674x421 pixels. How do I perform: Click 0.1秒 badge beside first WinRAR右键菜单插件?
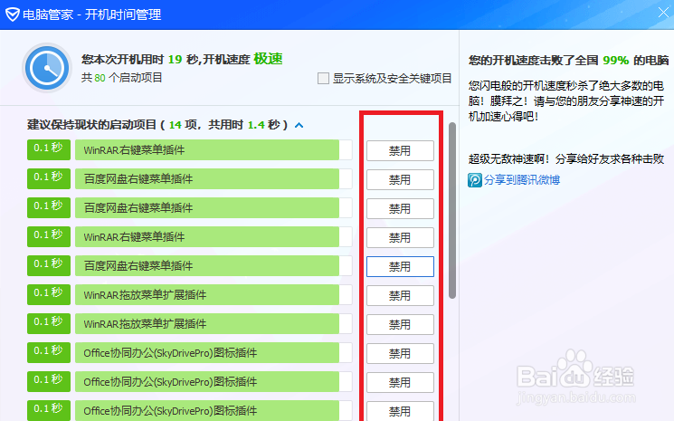pyautogui.click(x=49, y=149)
